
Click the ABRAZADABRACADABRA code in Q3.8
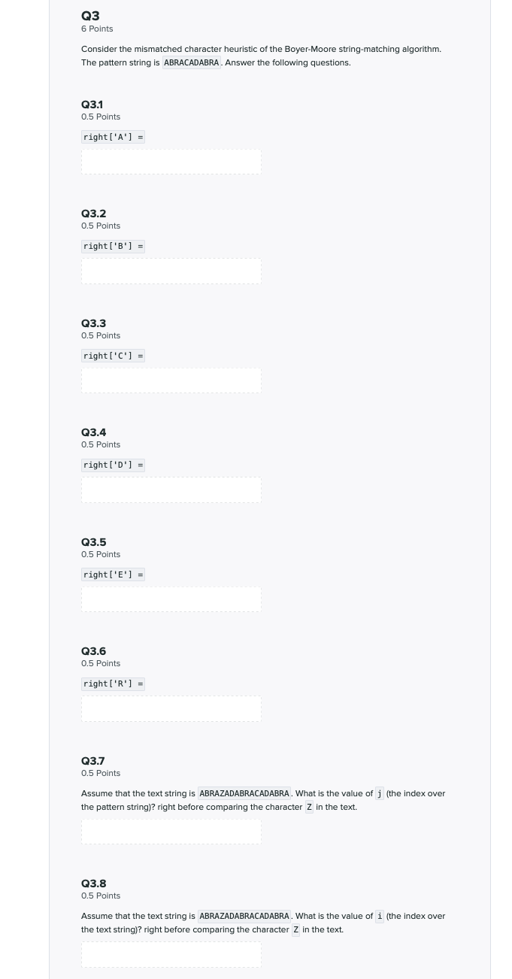point(244,916)
